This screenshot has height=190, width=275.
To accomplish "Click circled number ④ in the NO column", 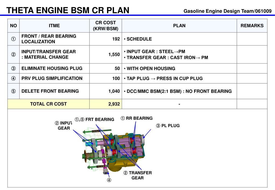I will pyautogui.click(x=13, y=78).
